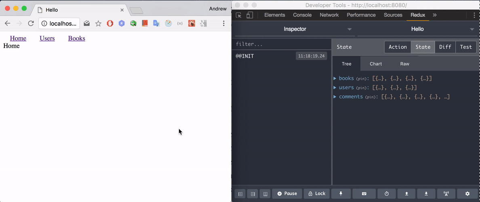Screen dimensions: 480x202
Task: Follow the Users link on the page
Action: (47, 38)
